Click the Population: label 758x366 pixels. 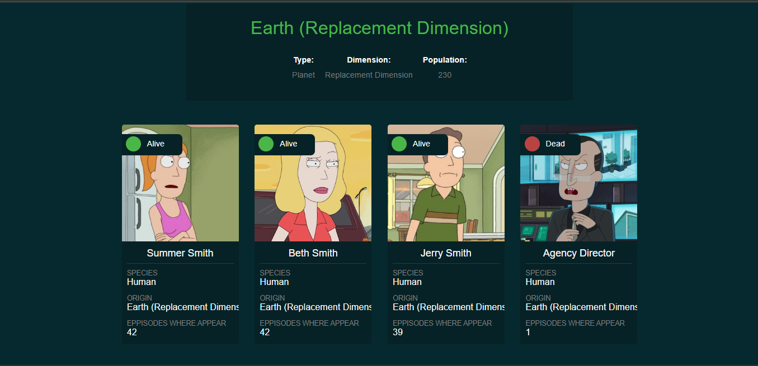pyautogui.click(x=445, y=60)
